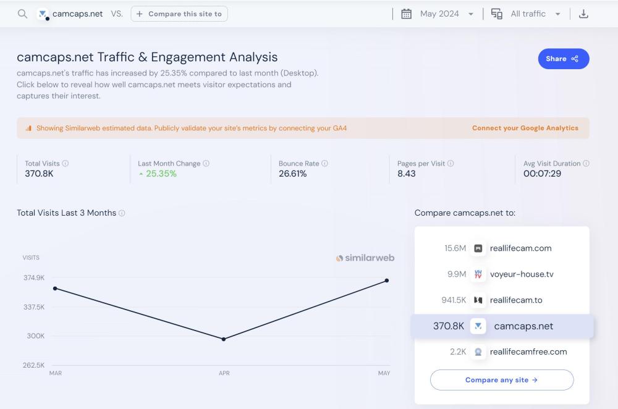
Task: Click the download export icon
Action: click(583, 14)
